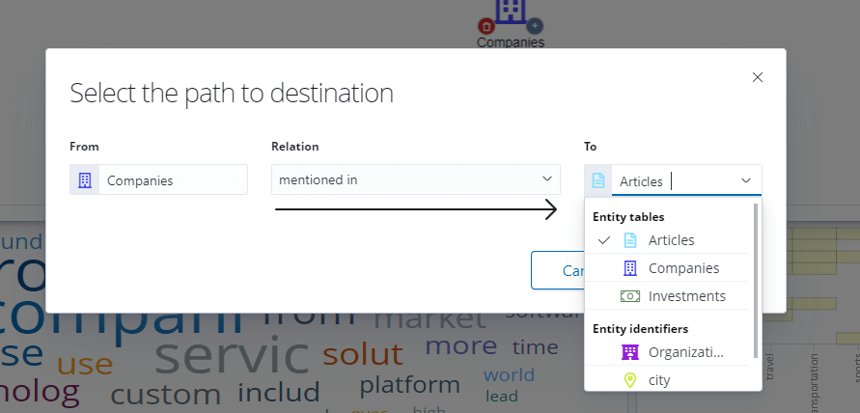The height and width of the screenshot is (413, 860).
Task: Click the city location pin icon
Action: point(630,380)
